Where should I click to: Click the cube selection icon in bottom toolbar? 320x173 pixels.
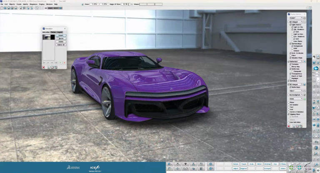tap(170, 164)
